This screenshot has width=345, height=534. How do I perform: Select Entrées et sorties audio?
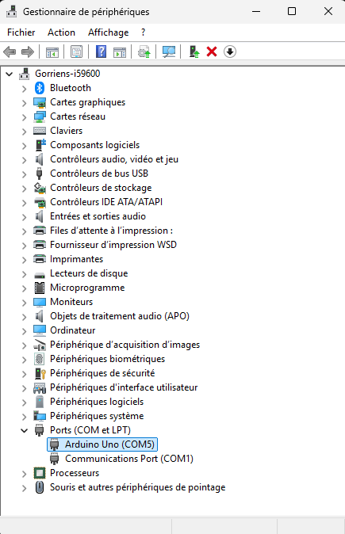[98, 216]
